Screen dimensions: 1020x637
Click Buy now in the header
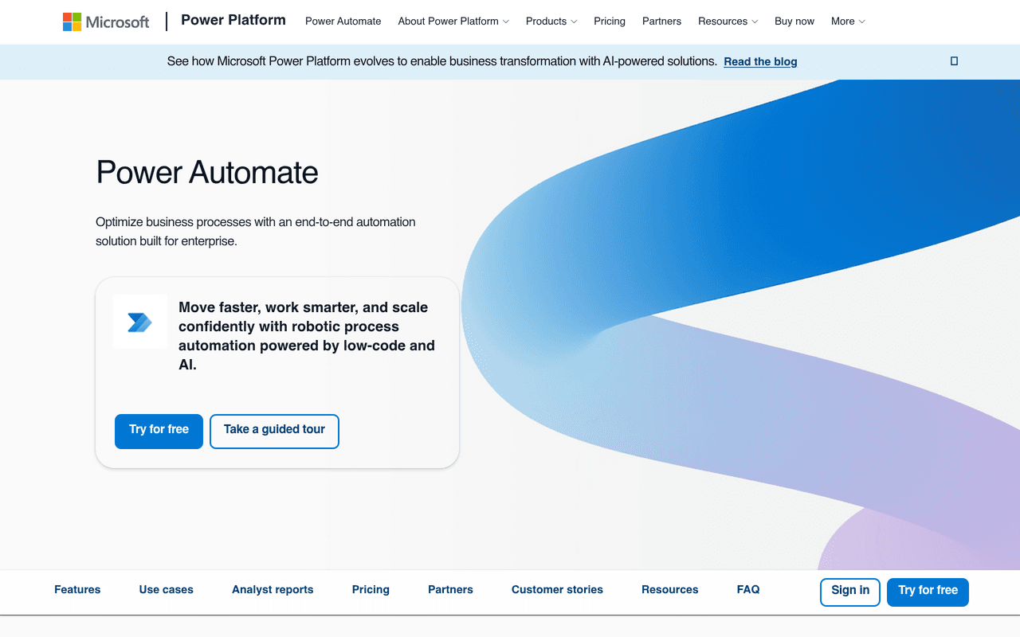click(x=794, y=21)
